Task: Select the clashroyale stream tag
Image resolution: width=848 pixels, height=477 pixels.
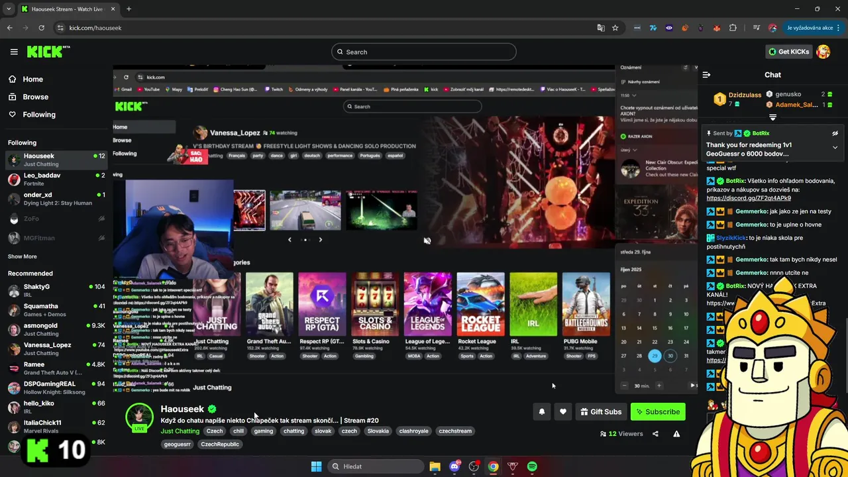Action: tap(414, 431)
